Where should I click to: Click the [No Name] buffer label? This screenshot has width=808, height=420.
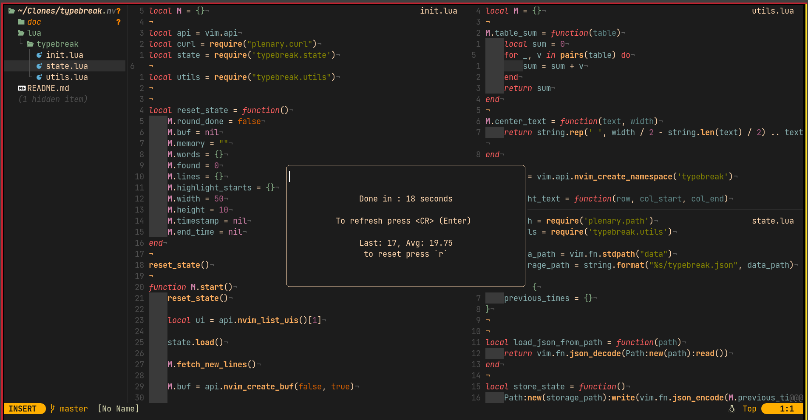(118, 409)
